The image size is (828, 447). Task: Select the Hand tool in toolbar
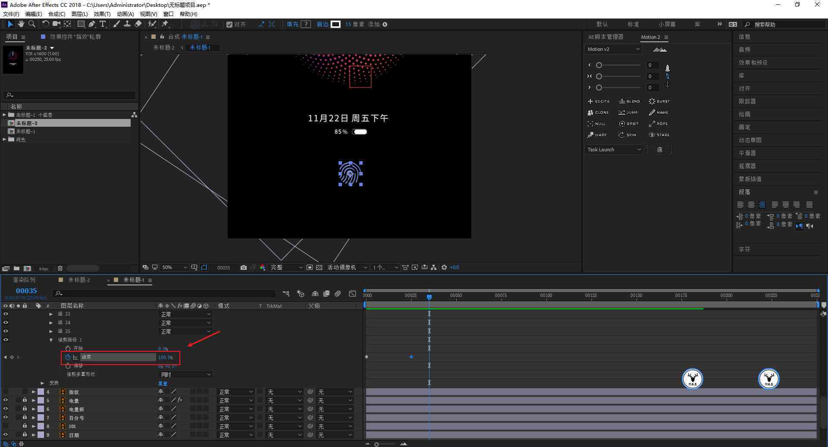click(21, 24)
